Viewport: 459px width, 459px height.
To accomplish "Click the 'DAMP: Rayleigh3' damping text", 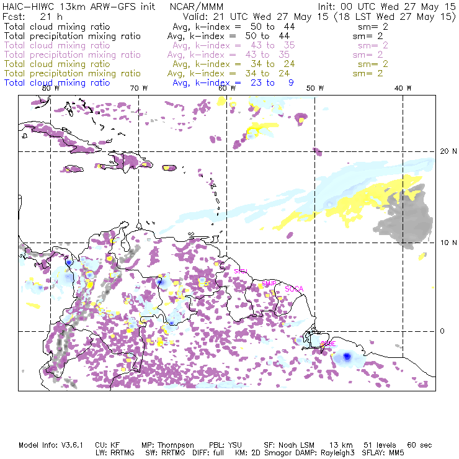I will click(x=325, y=453).
